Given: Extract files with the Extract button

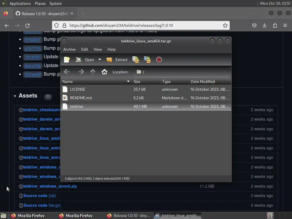Looking at the screenshot, I should (117, 60).
